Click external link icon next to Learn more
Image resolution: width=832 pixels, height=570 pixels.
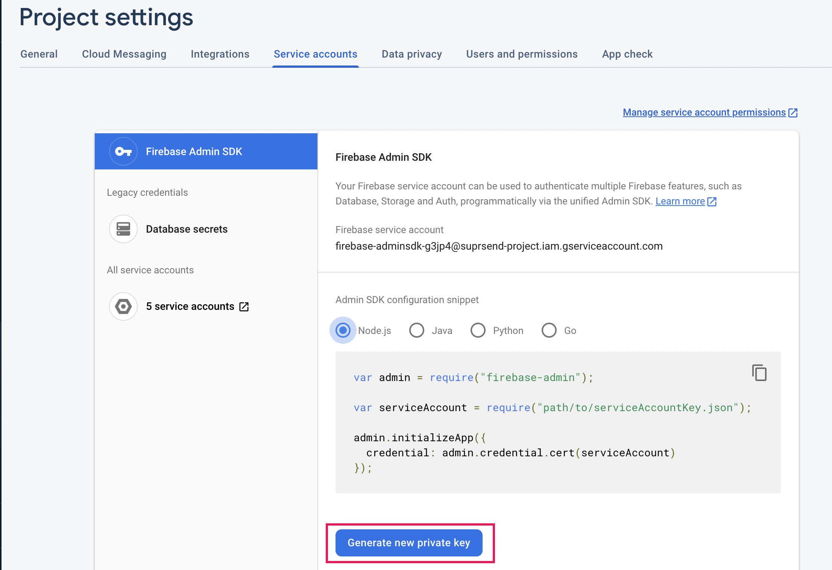click(x=712, y=201)
